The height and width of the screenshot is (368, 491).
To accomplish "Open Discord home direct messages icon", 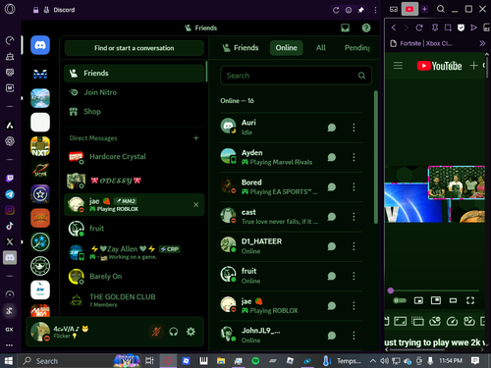I will click(x=40, y=45).
